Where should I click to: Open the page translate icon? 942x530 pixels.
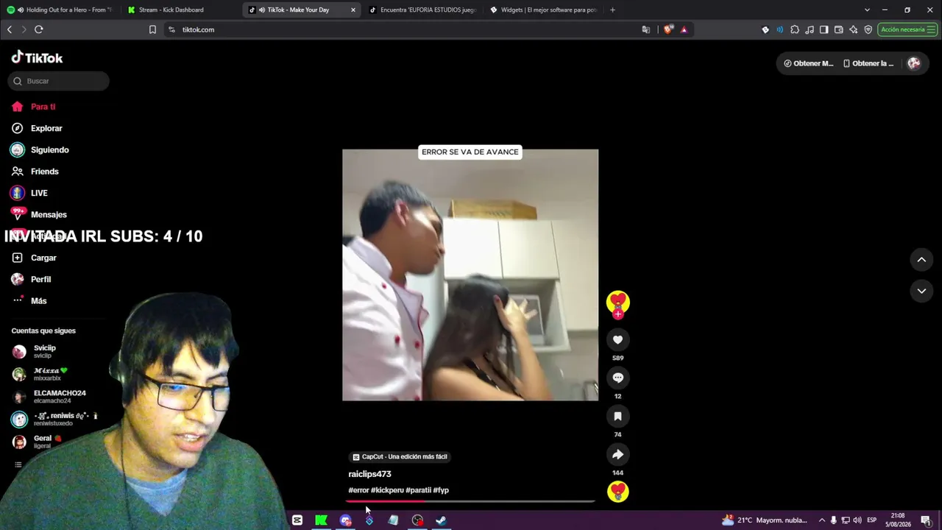[x=646, y=29]
